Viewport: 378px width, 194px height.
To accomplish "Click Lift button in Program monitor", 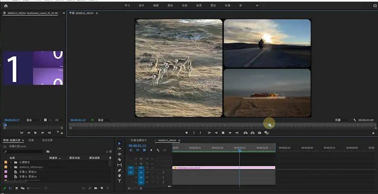I will (245, 133).
